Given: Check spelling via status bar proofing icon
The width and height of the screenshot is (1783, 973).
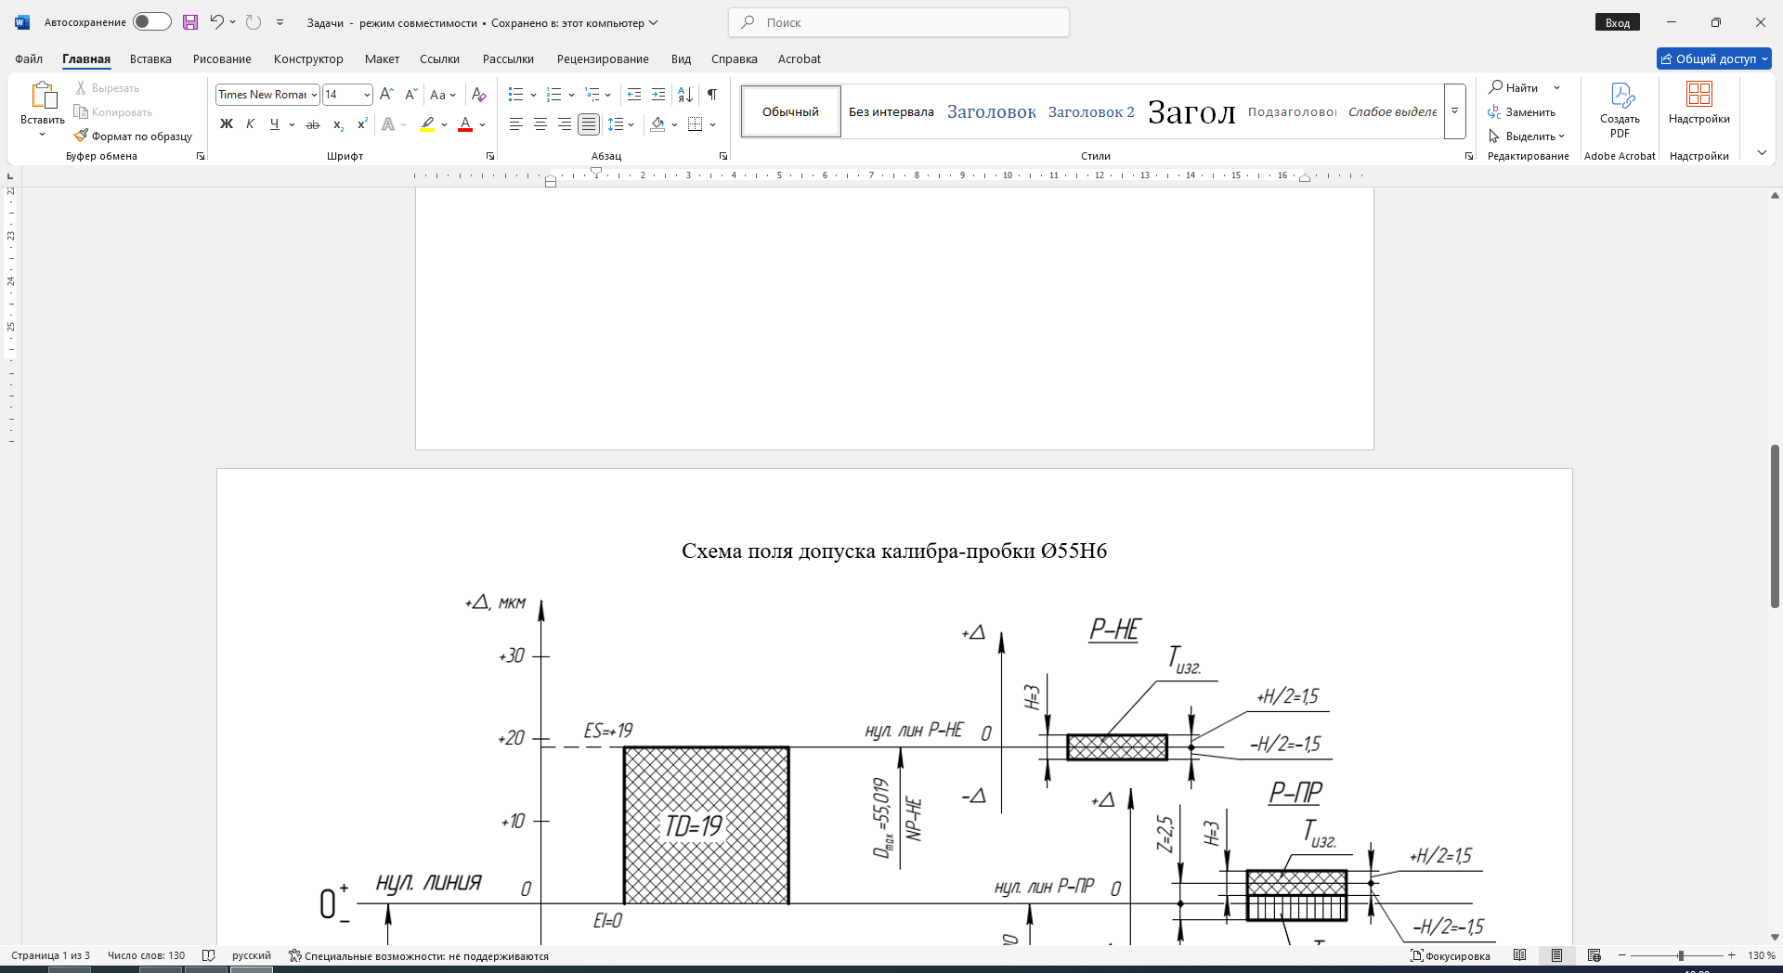Looking at the screenshot, I should [209, 955].
